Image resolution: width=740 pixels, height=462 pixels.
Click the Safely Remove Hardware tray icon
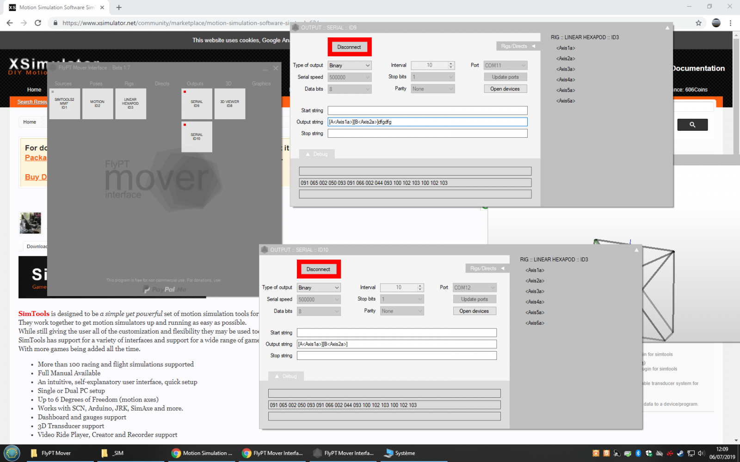[x=628, y=453]
